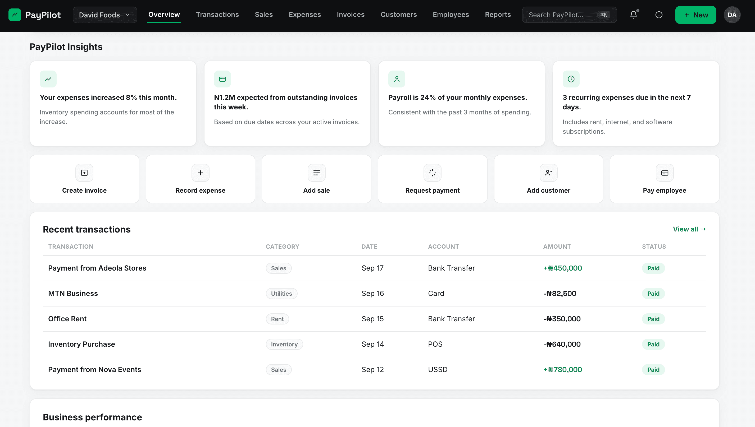Click the +₦450,000 amount

(562, 268)
